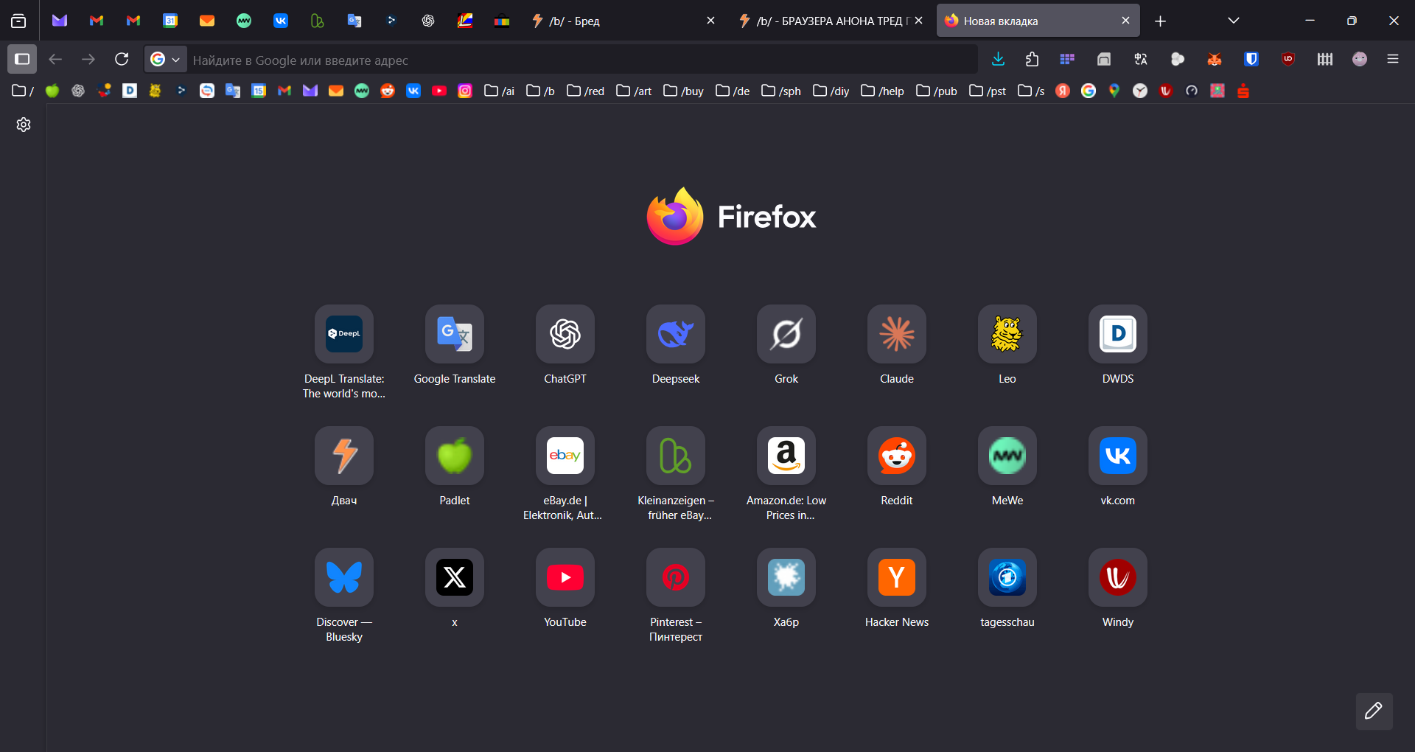
Task: Open sidebar settings gear
Action: (x=24, y=125)
